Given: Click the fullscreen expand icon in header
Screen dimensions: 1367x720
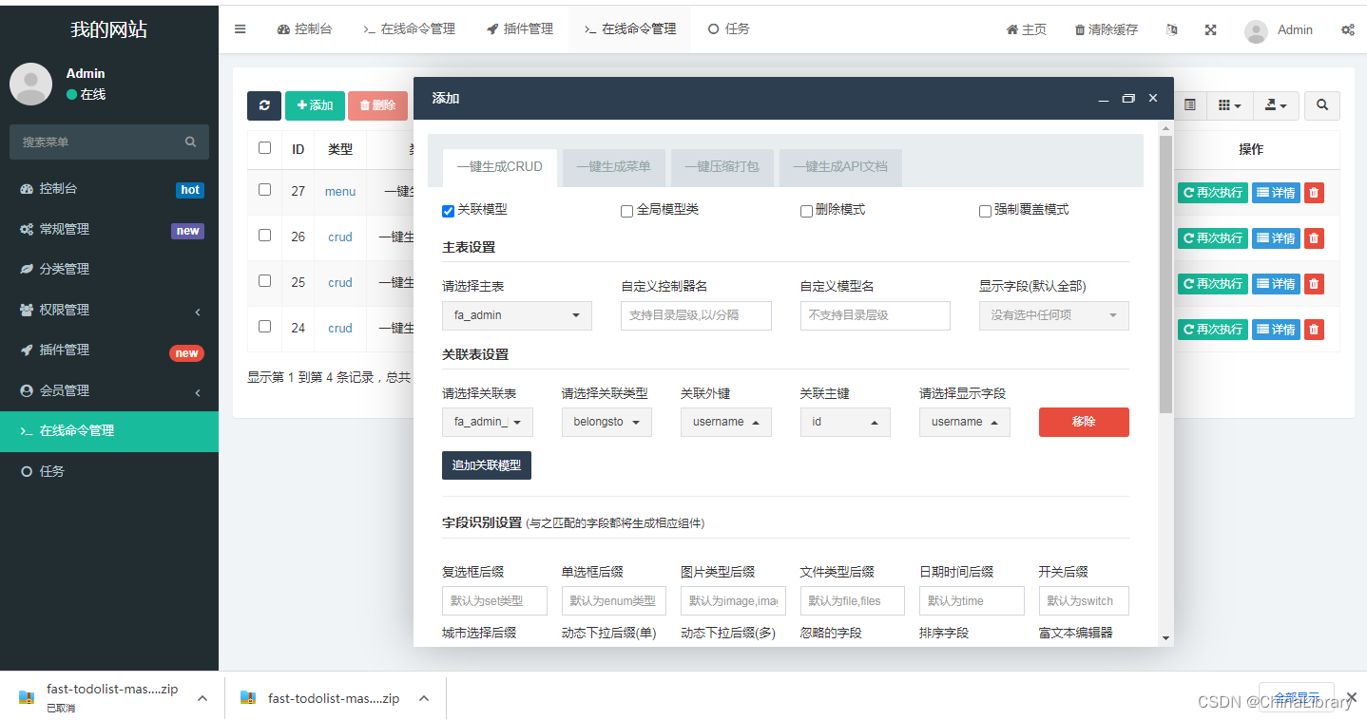Looking at the screenshot, I should click(x=1210, y=29).
